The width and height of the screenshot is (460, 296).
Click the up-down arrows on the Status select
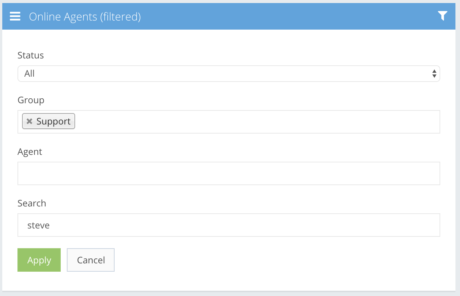click(434, 74)
